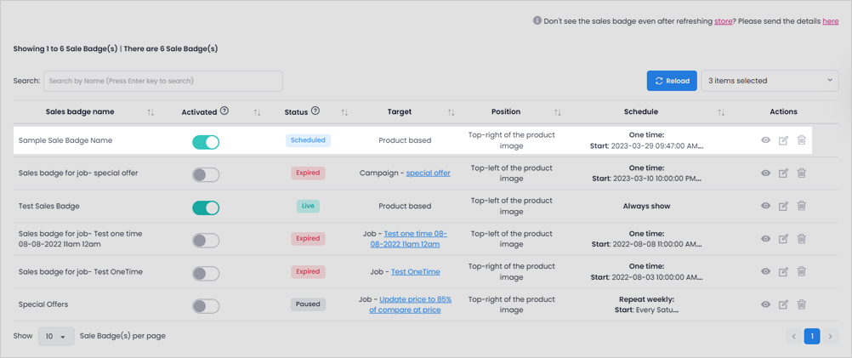Viewport: 852px width, 358px height.
Task: Open the Activated column help icon
Action: (224, 111)
